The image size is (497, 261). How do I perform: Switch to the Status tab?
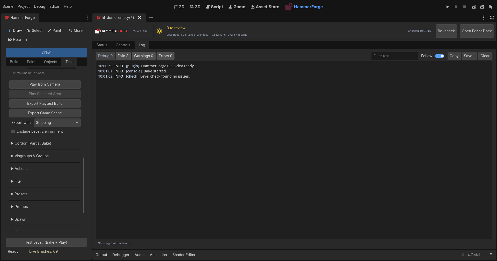click(x=102, y=45)
